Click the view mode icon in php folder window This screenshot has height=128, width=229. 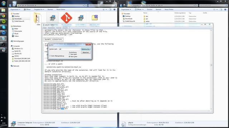[x=215, y=10]
